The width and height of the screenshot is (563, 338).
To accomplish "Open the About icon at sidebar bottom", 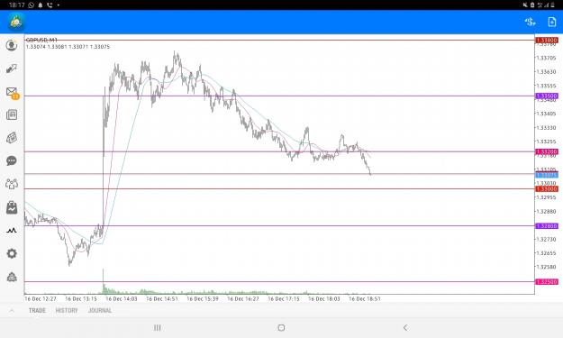I will coord(12,277).
